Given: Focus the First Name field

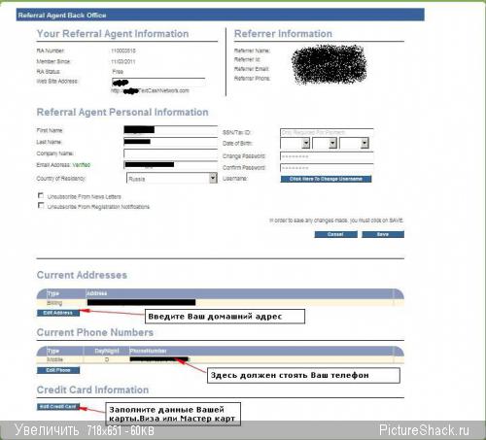Looking at the screenshot, I should tap(171, 130).
